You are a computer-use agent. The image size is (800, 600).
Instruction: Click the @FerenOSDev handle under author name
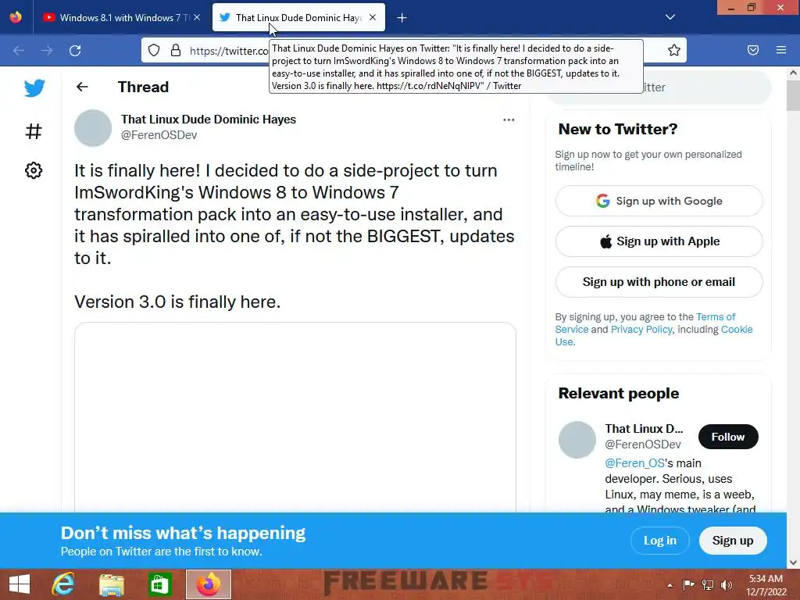coord(159,135)
